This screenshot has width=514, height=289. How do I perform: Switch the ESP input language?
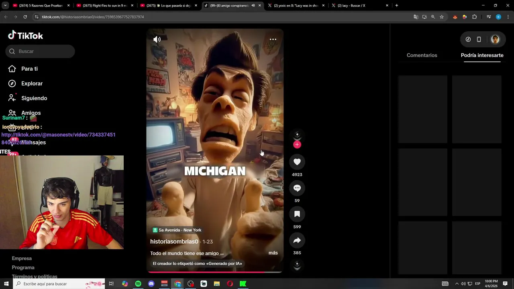[477, 284]
